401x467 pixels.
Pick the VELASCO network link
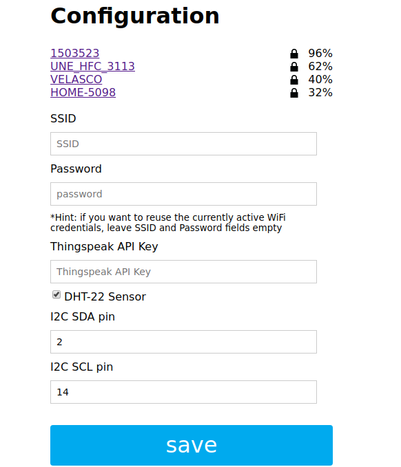tap(76, 80)
